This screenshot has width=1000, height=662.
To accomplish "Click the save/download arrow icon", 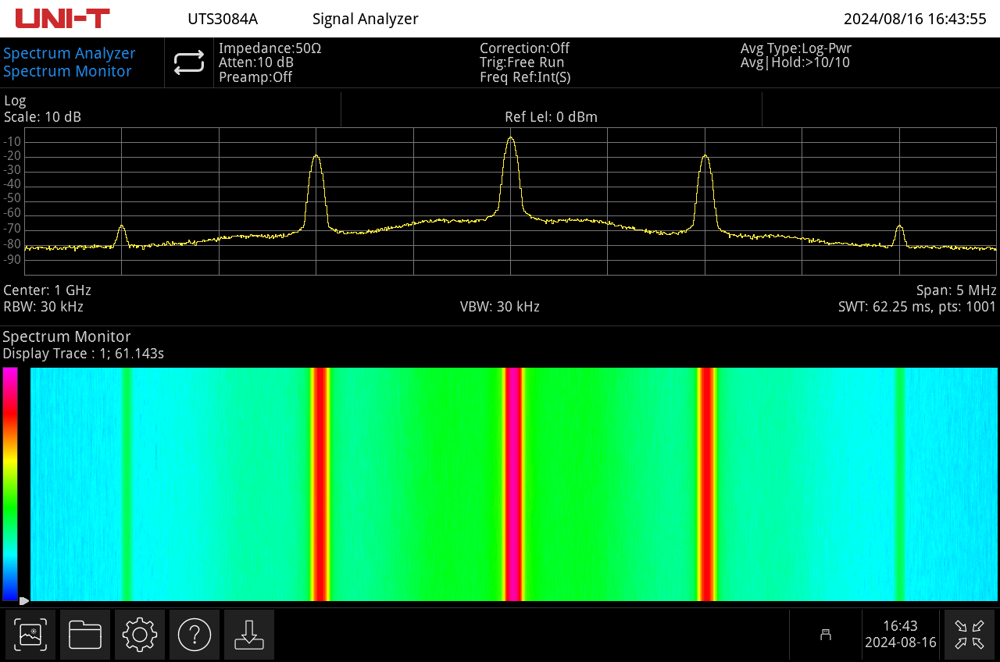I will 249,635.
